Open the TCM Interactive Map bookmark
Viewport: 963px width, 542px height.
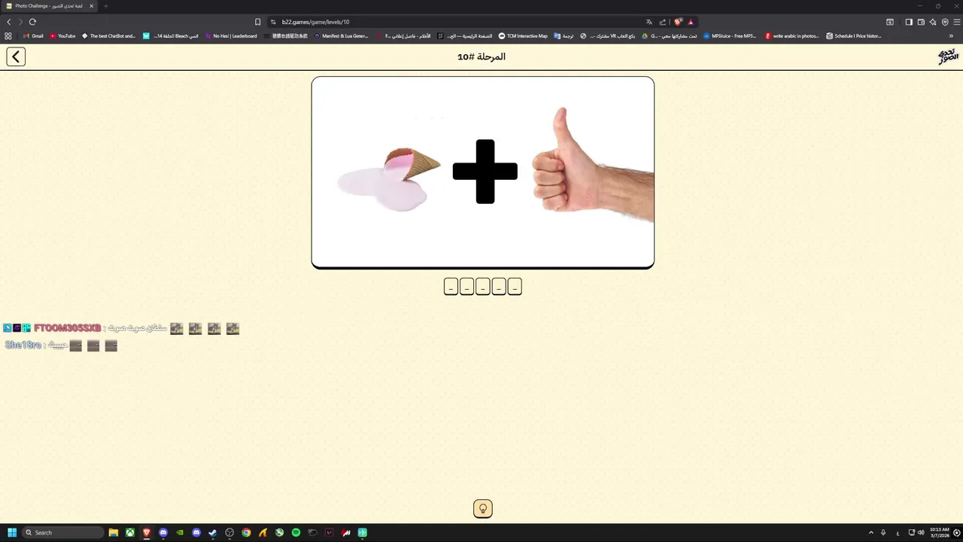[x=523, y=36]
